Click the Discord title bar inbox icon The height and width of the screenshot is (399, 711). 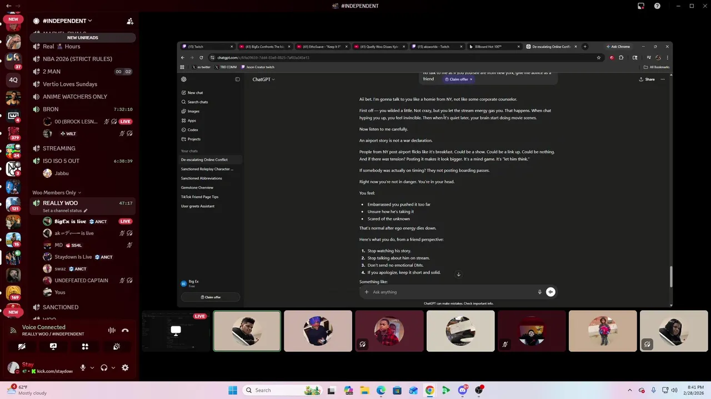[641, 6]
